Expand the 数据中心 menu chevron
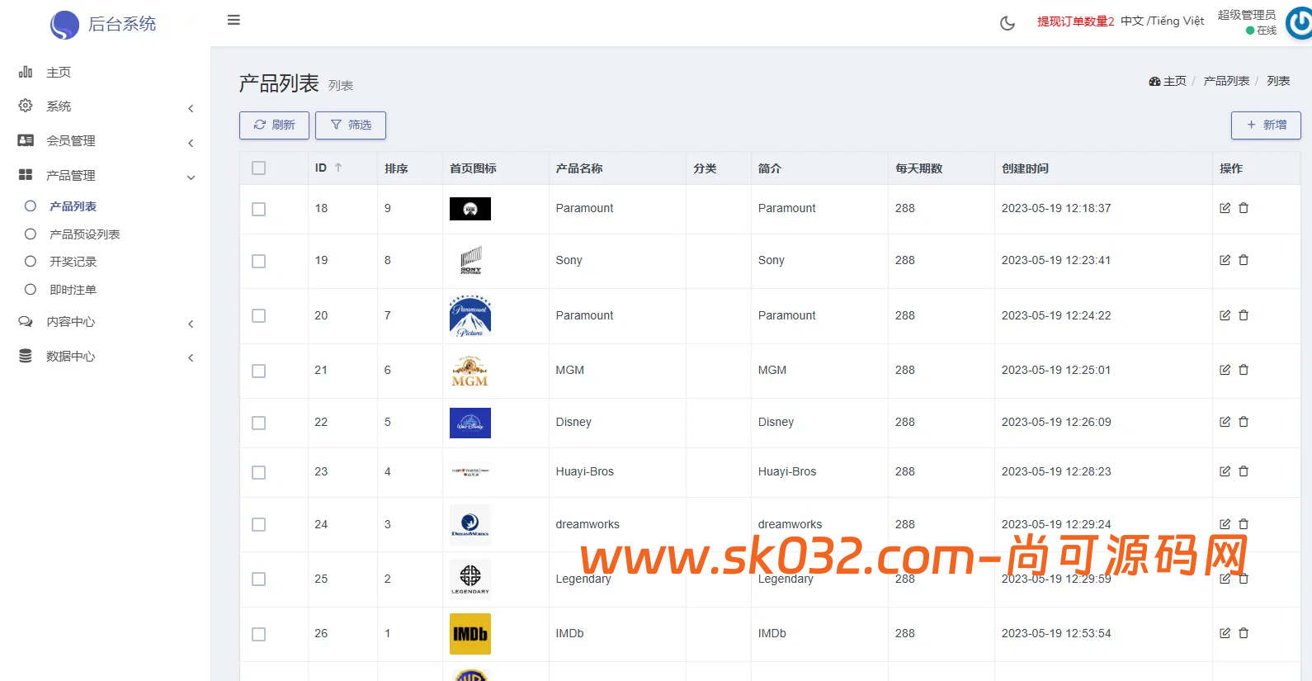Image resolution: width=1312 pixels, height=681 pixels. pyautogui.click(x=191, y=357)
